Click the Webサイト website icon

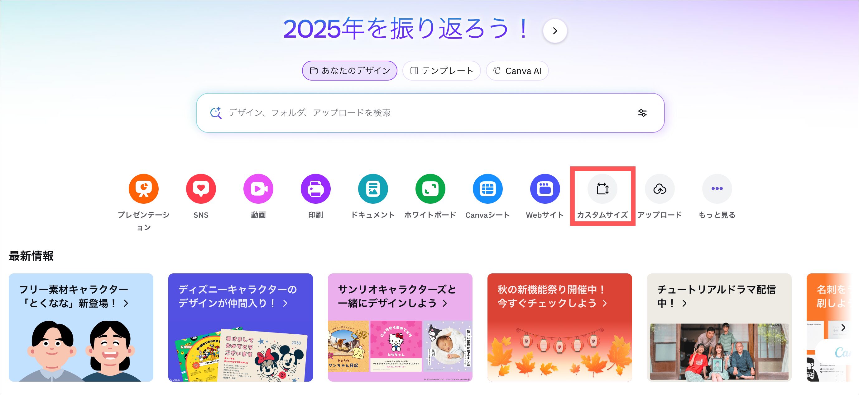click(x=545, y=189)
